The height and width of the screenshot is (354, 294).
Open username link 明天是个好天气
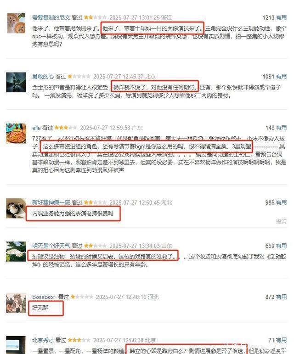pos(51,246)
